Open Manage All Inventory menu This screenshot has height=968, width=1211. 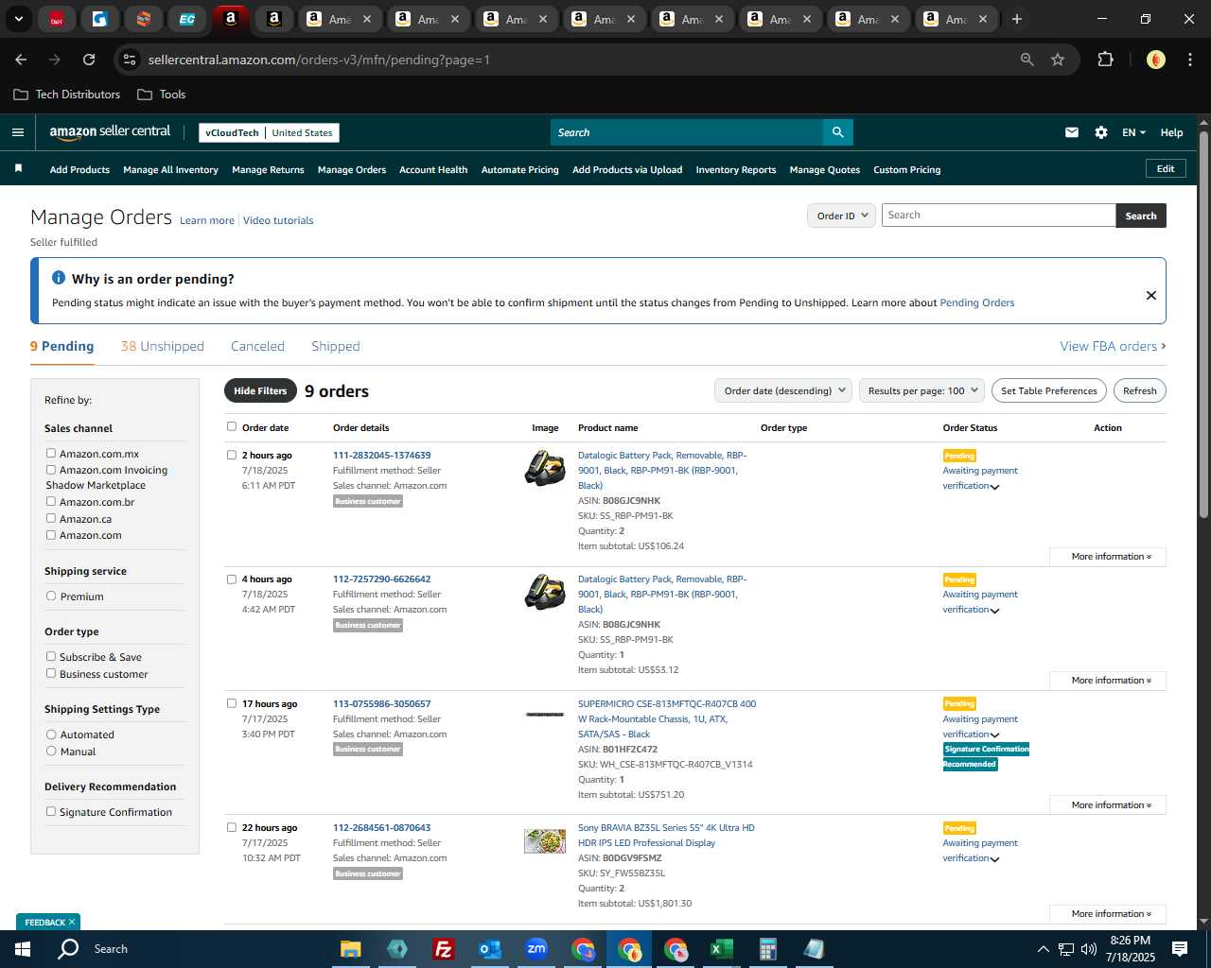pyautogui.click(x=170, y=170)
